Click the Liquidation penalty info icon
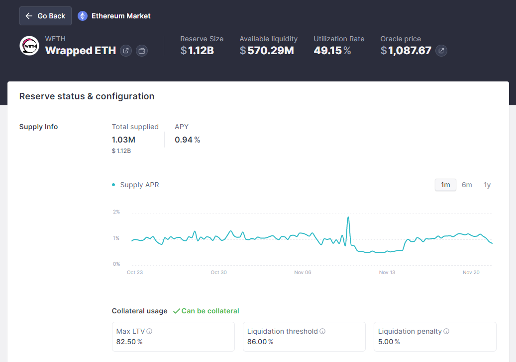The width and height of the screenshot is (516, 362). 446,331
